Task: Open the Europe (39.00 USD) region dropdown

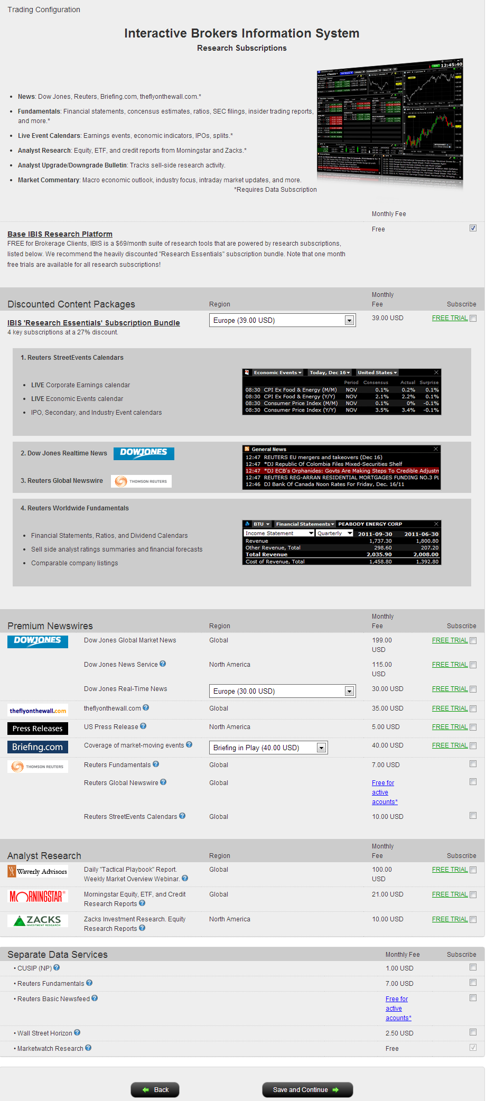Action: [283, 321]
